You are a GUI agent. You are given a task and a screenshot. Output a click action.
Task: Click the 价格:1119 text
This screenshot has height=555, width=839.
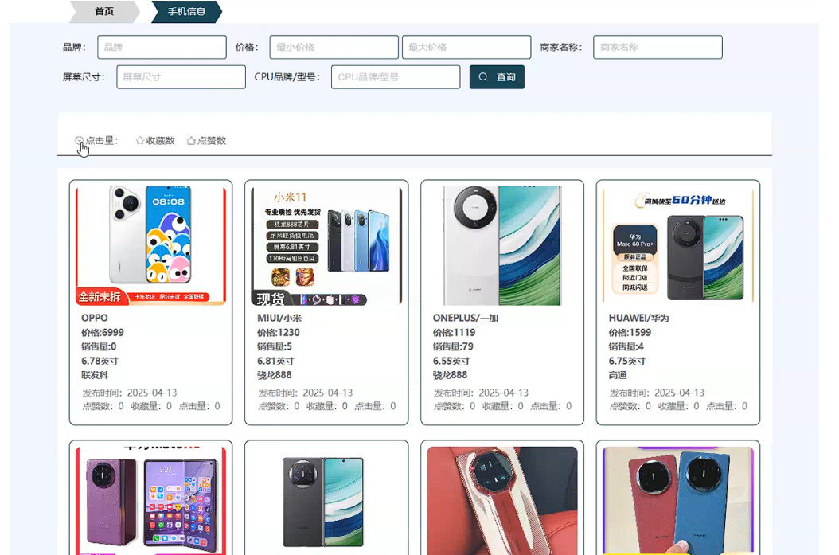(x=455, y=332)
